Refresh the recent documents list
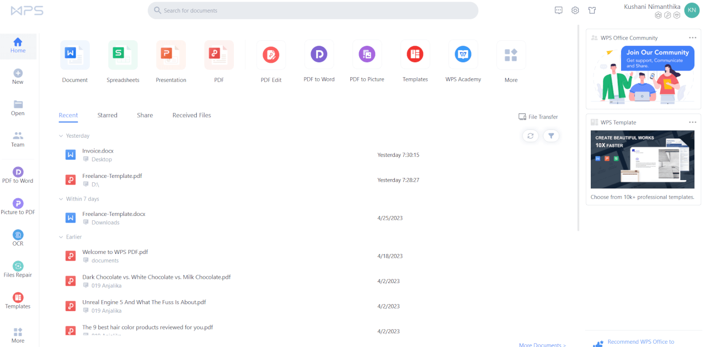Image resolution: width=706 pixels, height=347 pixels. (530, 135)
